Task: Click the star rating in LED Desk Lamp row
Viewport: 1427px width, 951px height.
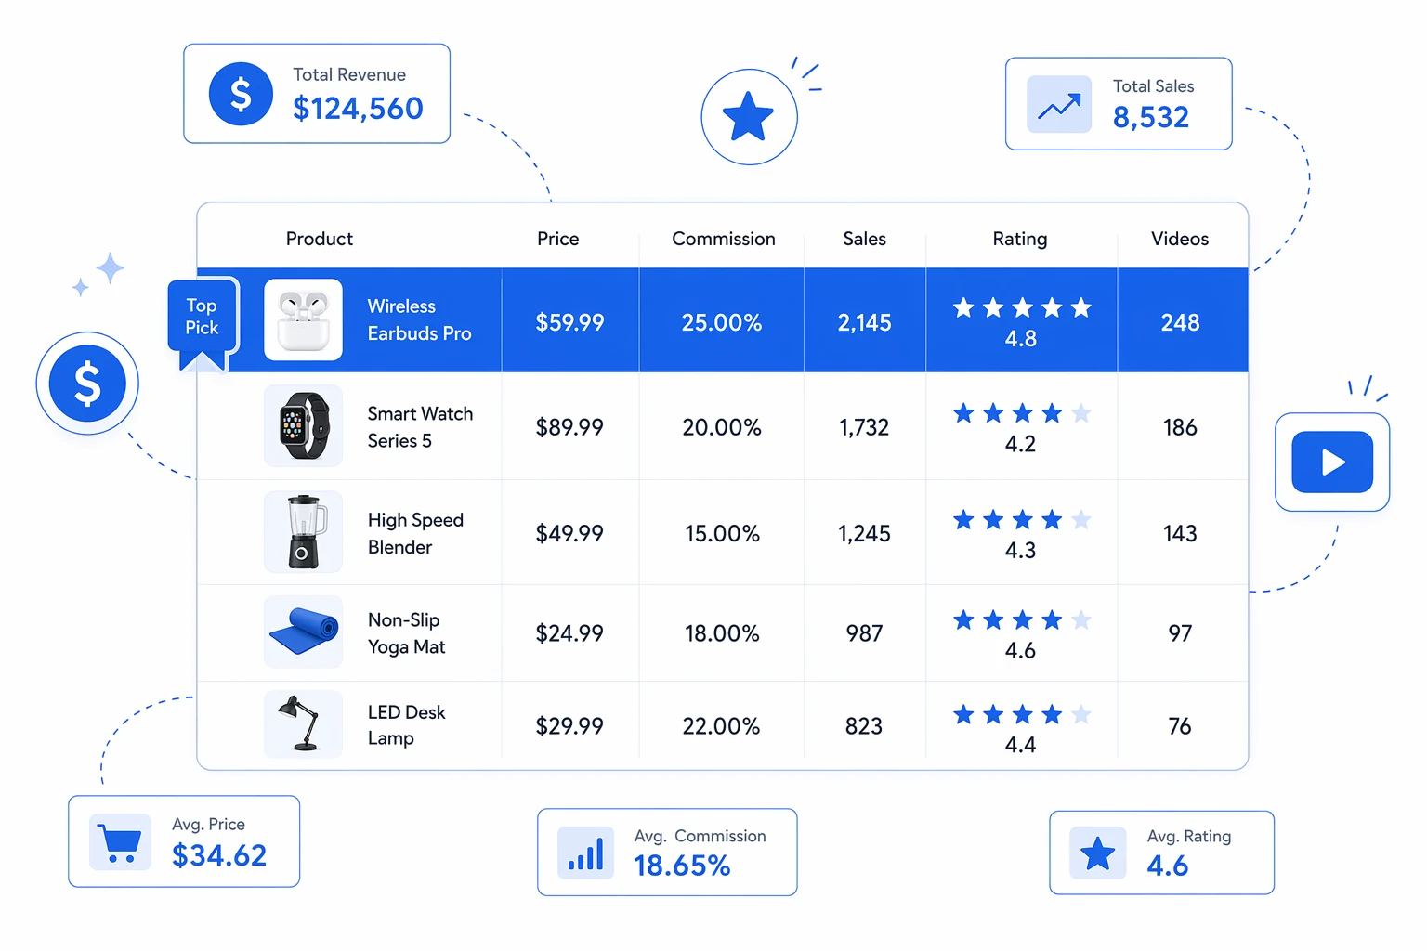Action: coord(1022,714)
